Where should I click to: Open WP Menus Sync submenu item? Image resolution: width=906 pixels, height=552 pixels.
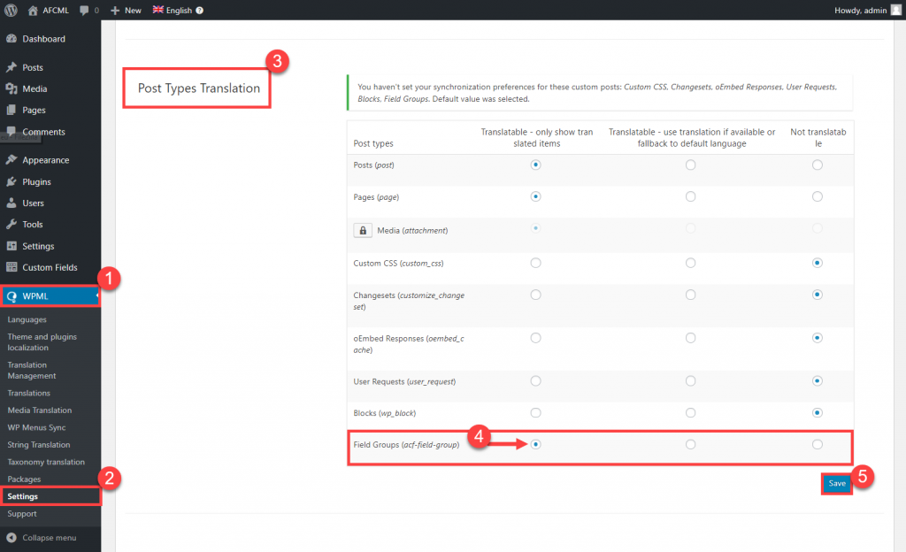[36, 428]
